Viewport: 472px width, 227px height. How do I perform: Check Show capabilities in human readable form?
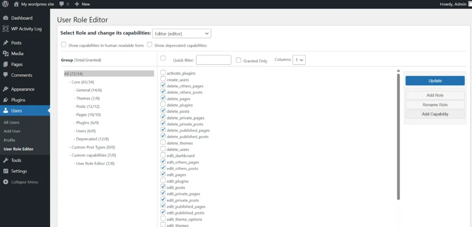pyautogui.click(x=64, y=45)
